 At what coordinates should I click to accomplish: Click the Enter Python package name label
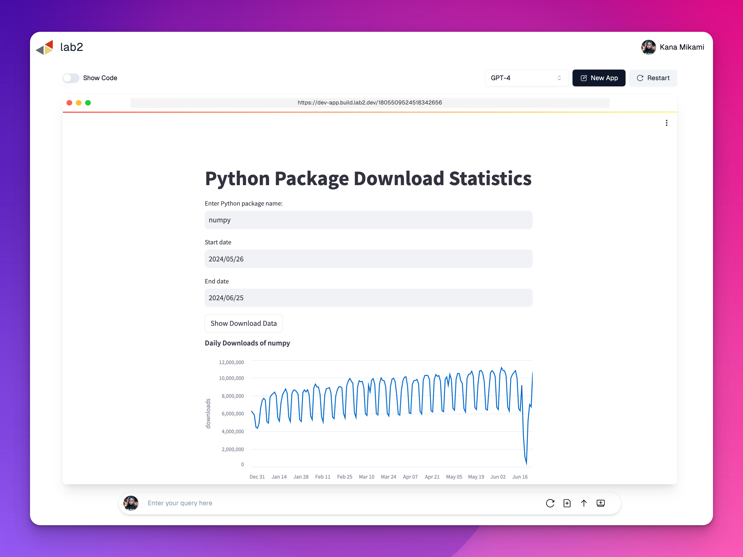tap(243, 204)
